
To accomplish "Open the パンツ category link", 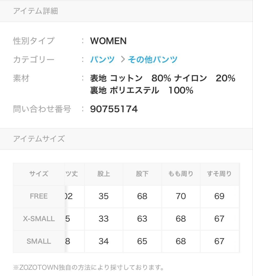I will point(102,60).
